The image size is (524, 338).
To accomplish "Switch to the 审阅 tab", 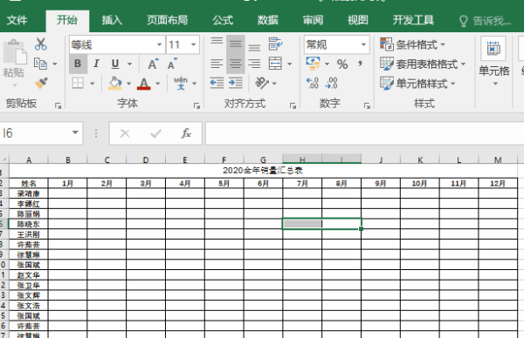I will [x=313, y=20].
